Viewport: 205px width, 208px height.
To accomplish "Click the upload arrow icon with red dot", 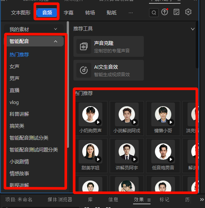I will [x=165, y=12].
